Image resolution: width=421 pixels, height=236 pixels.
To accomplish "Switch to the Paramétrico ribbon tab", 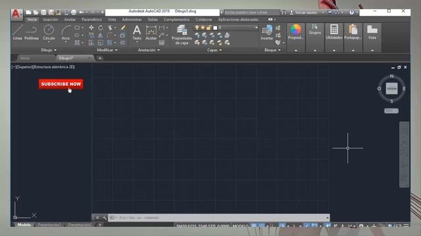I will pyautogui.click(x=92, y=20).
